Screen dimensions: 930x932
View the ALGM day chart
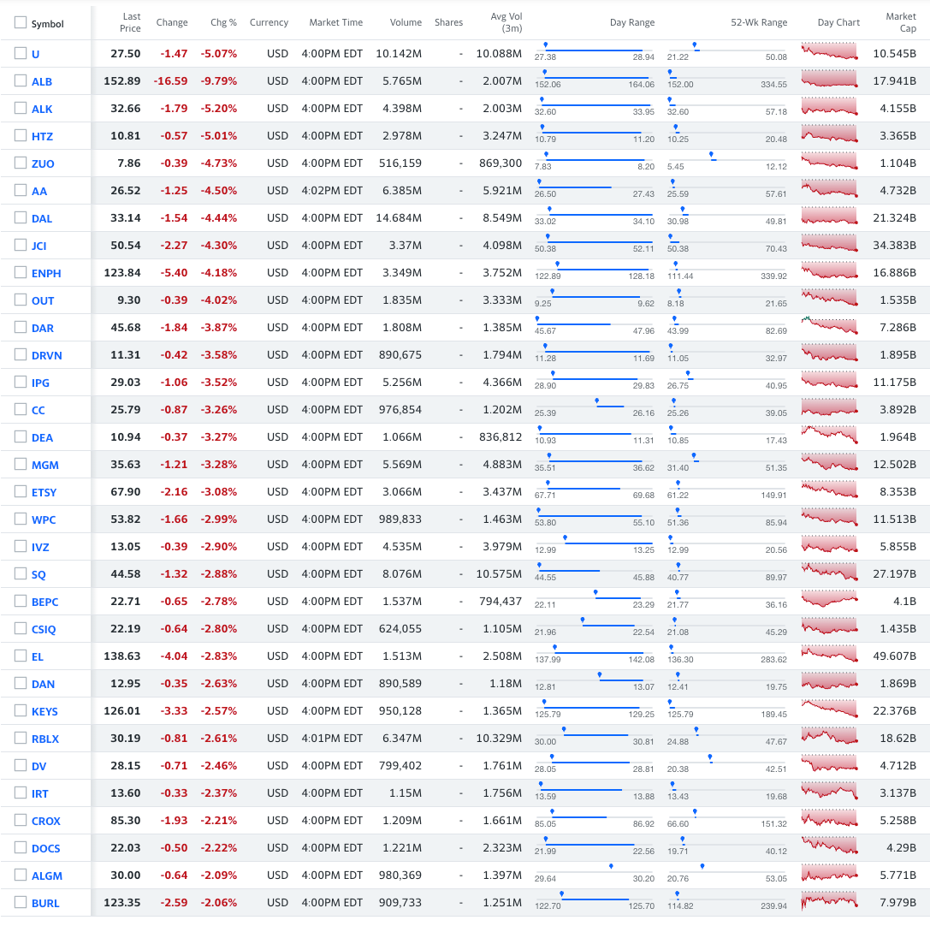click(829, 872)
